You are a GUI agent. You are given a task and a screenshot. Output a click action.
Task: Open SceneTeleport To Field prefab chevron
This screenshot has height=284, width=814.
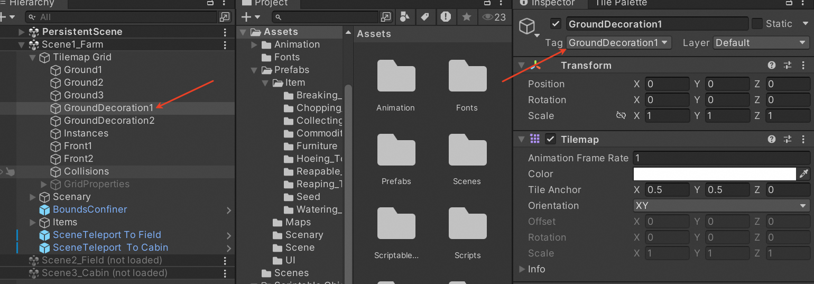pos(229,235)
